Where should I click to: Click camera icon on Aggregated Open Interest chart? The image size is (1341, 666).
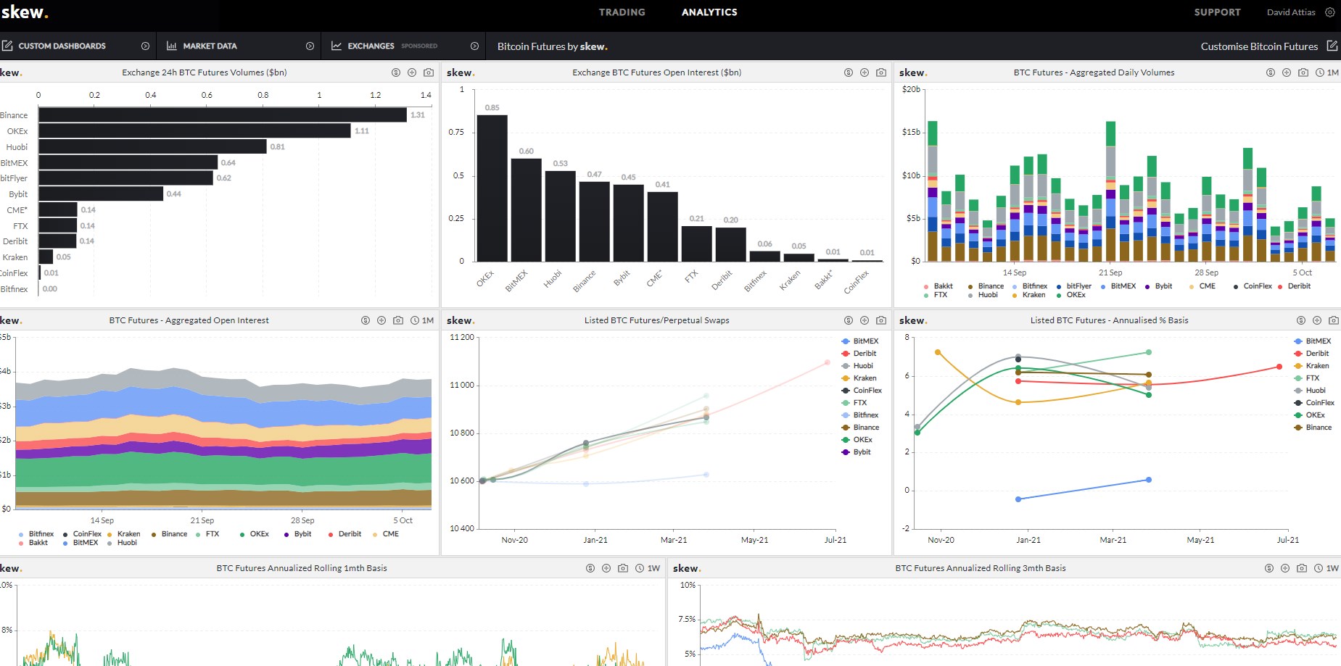coord(398,320)
